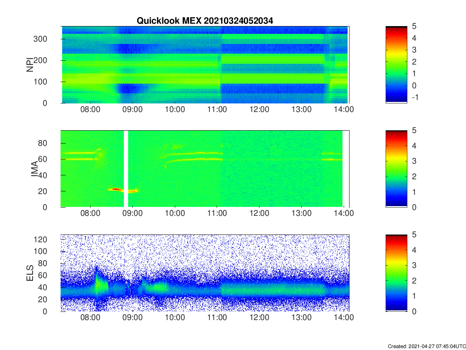Click the IMA panel colorbar

coord(396,169)
